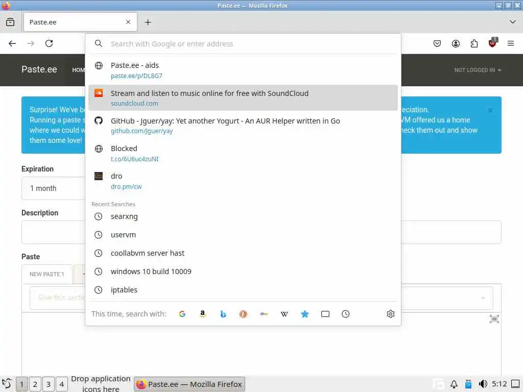Image resolution: width=523 pixels, height=392 pixels.
Task: Open a new tab with plus button
Action: [148, 22]
